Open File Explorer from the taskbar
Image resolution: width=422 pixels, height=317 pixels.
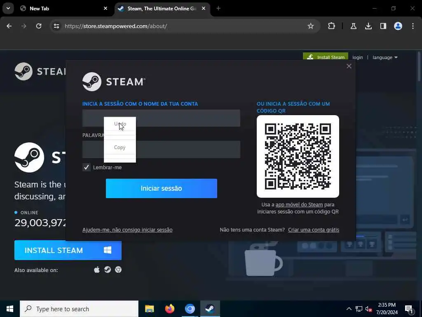tap(149, 309)
